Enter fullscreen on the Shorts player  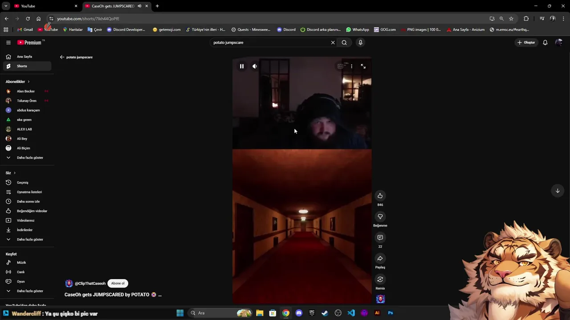coord(363,66)
